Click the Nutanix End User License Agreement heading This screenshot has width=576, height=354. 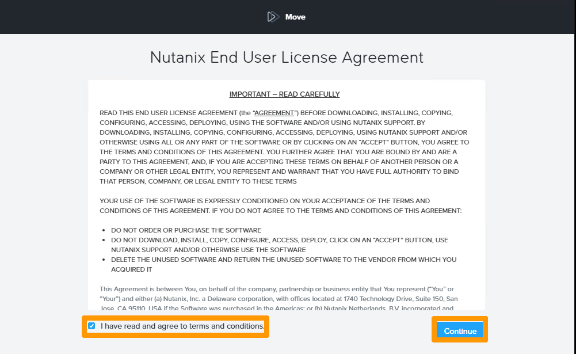click(x=287, y=58)
